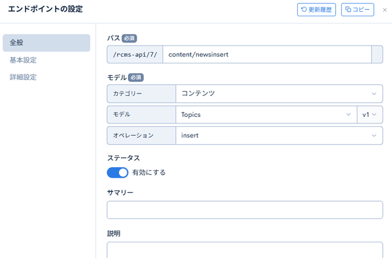Edit the path field content/newsinsert
Screen dimensions: 392x258
point(267,54)
